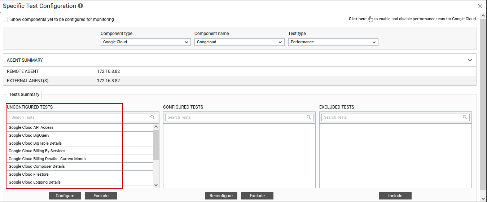Click the Configure button
Viewport: 487px width, 202px height.
65,196
